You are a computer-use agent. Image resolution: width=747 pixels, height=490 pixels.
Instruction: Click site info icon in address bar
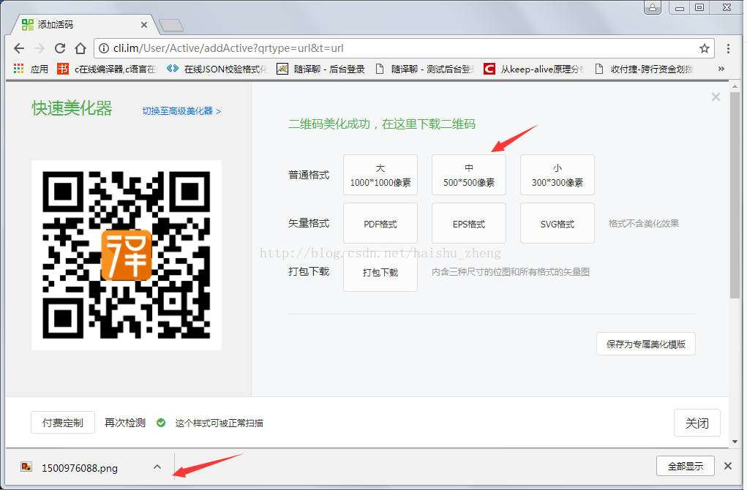tap(103, 48)
